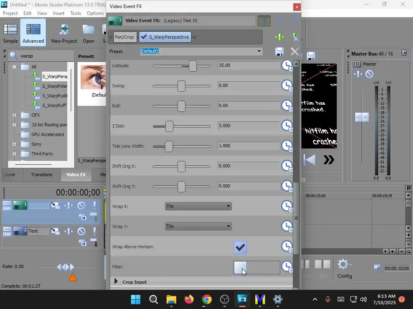Click the Wrap Above Horizon animate clock icon
413x309 pixels.
pos(287,247)
